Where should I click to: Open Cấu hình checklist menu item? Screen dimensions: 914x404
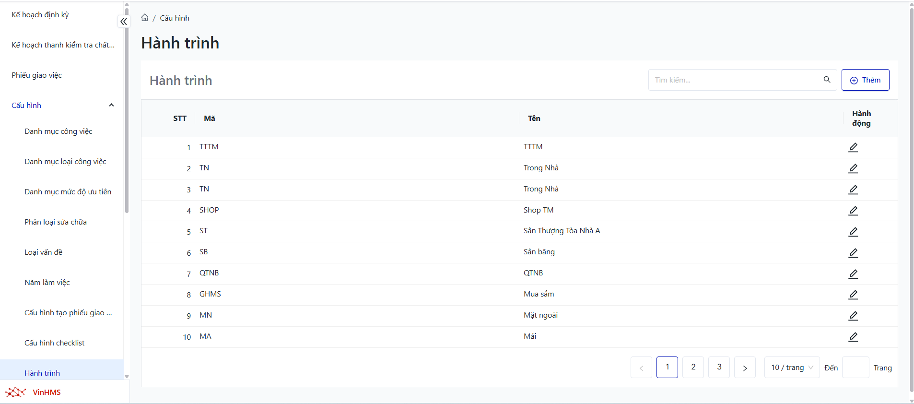[x=55, y=343]
